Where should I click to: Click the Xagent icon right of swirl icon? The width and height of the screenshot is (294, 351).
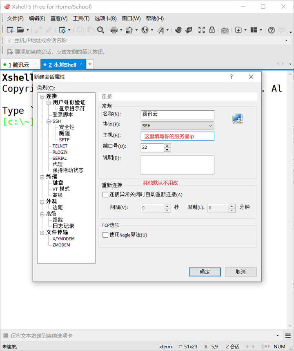click(x=189, y=30)
